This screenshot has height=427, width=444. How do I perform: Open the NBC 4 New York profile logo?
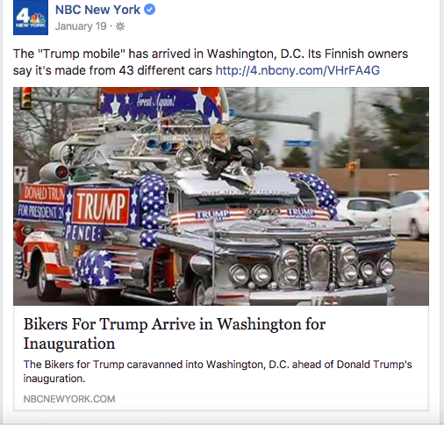tap(31, 18)
